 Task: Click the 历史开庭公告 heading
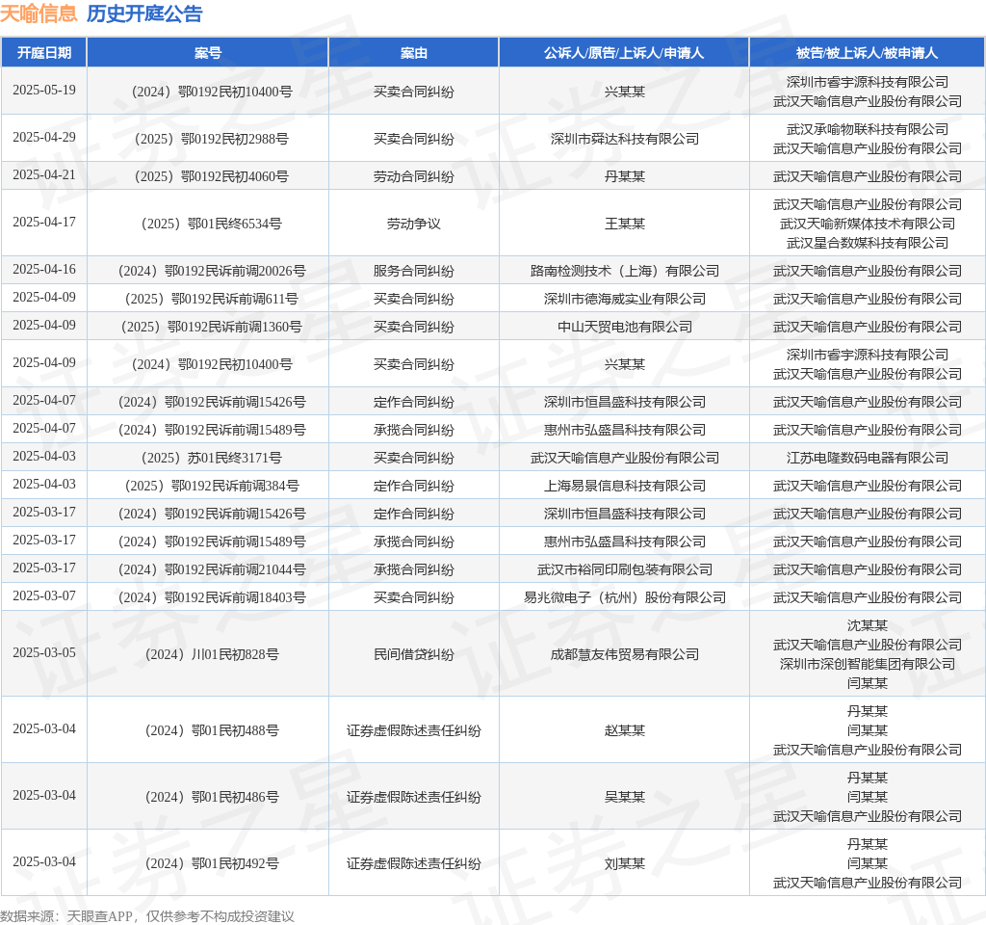click(144, 13)
